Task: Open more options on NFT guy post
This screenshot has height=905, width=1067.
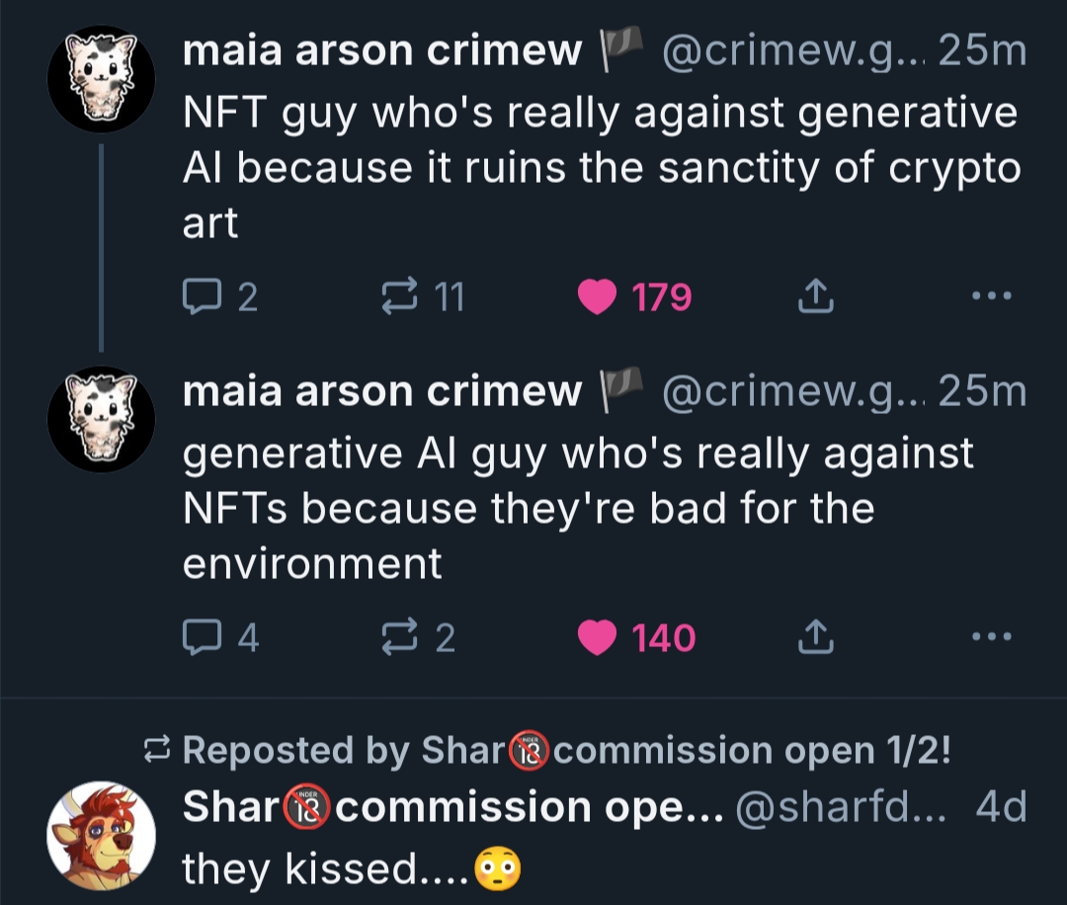Action: point(991,296)
